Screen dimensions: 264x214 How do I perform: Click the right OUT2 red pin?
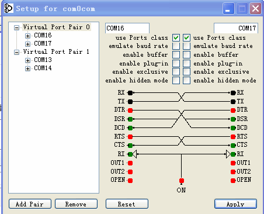coord(233,172)
